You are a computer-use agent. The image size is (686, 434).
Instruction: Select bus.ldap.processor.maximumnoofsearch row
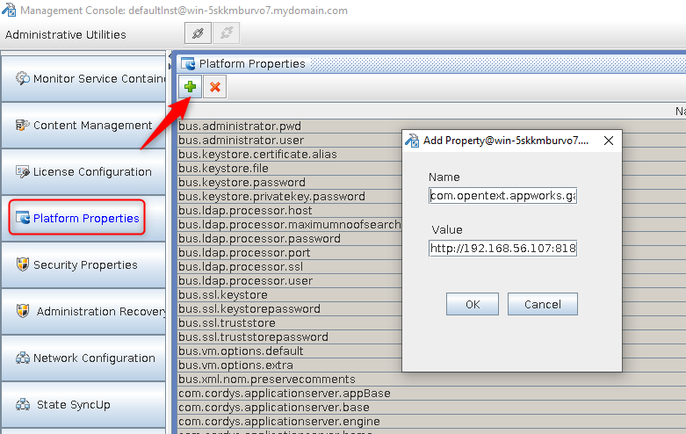click(x=290, y=224)
